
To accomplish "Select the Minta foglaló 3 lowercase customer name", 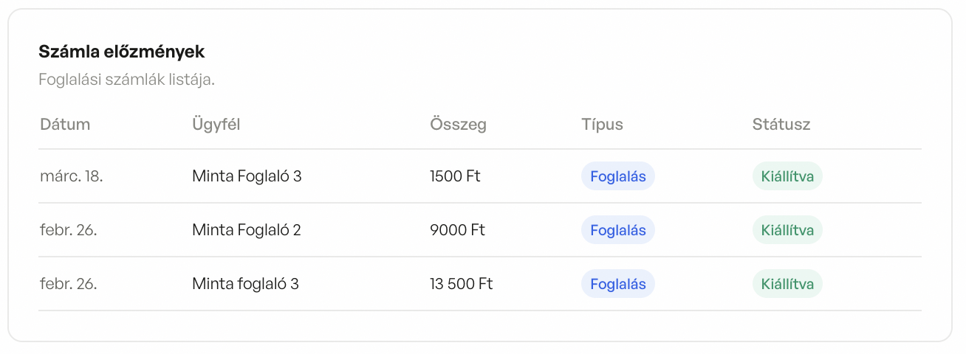I will pyautogui.click(x=245, y=284).
